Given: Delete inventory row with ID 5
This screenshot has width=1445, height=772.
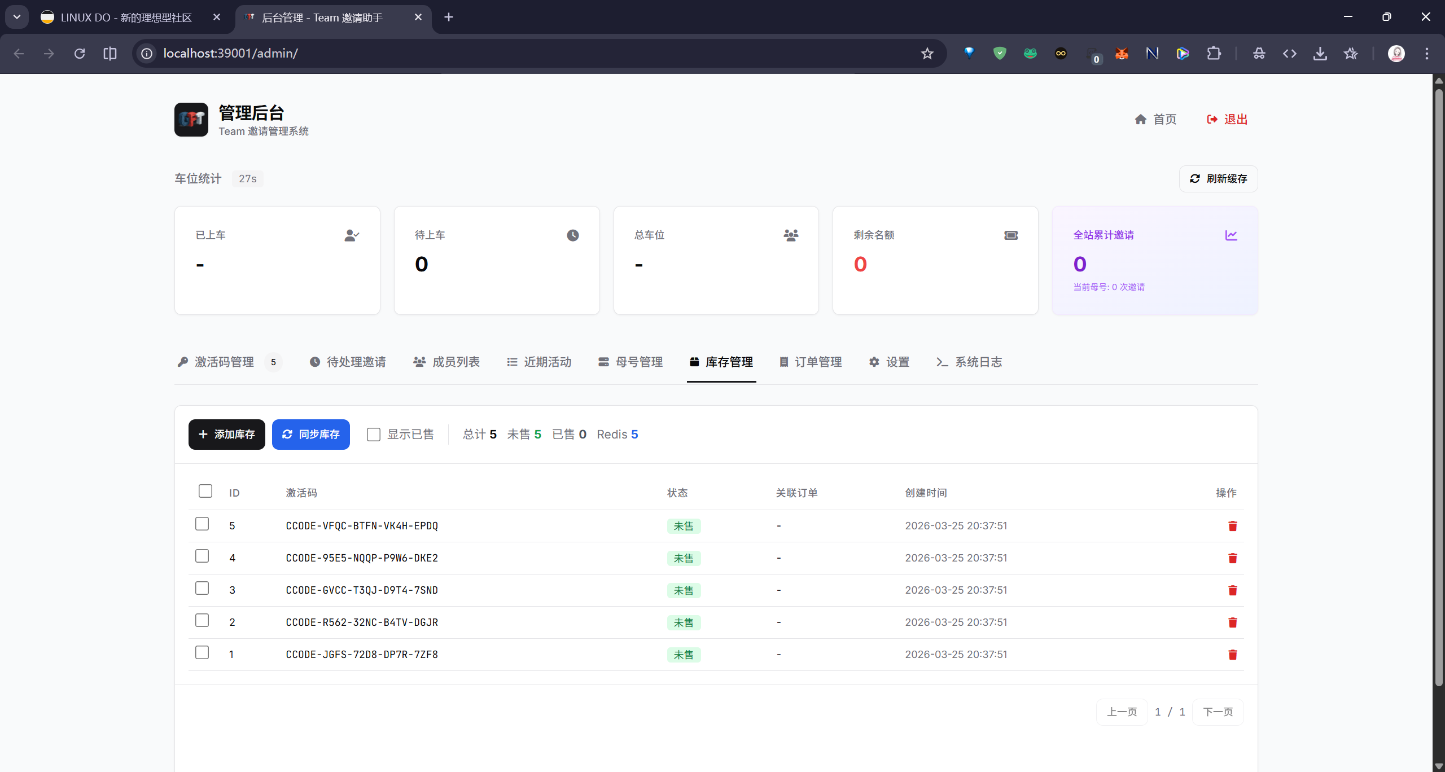Looking at the screenshot, I should tap(1232, 526).
